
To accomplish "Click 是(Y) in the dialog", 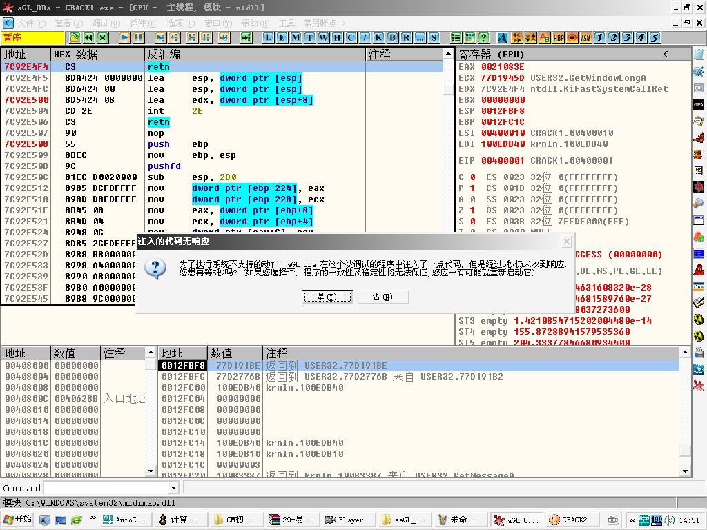I will point(327,297).
